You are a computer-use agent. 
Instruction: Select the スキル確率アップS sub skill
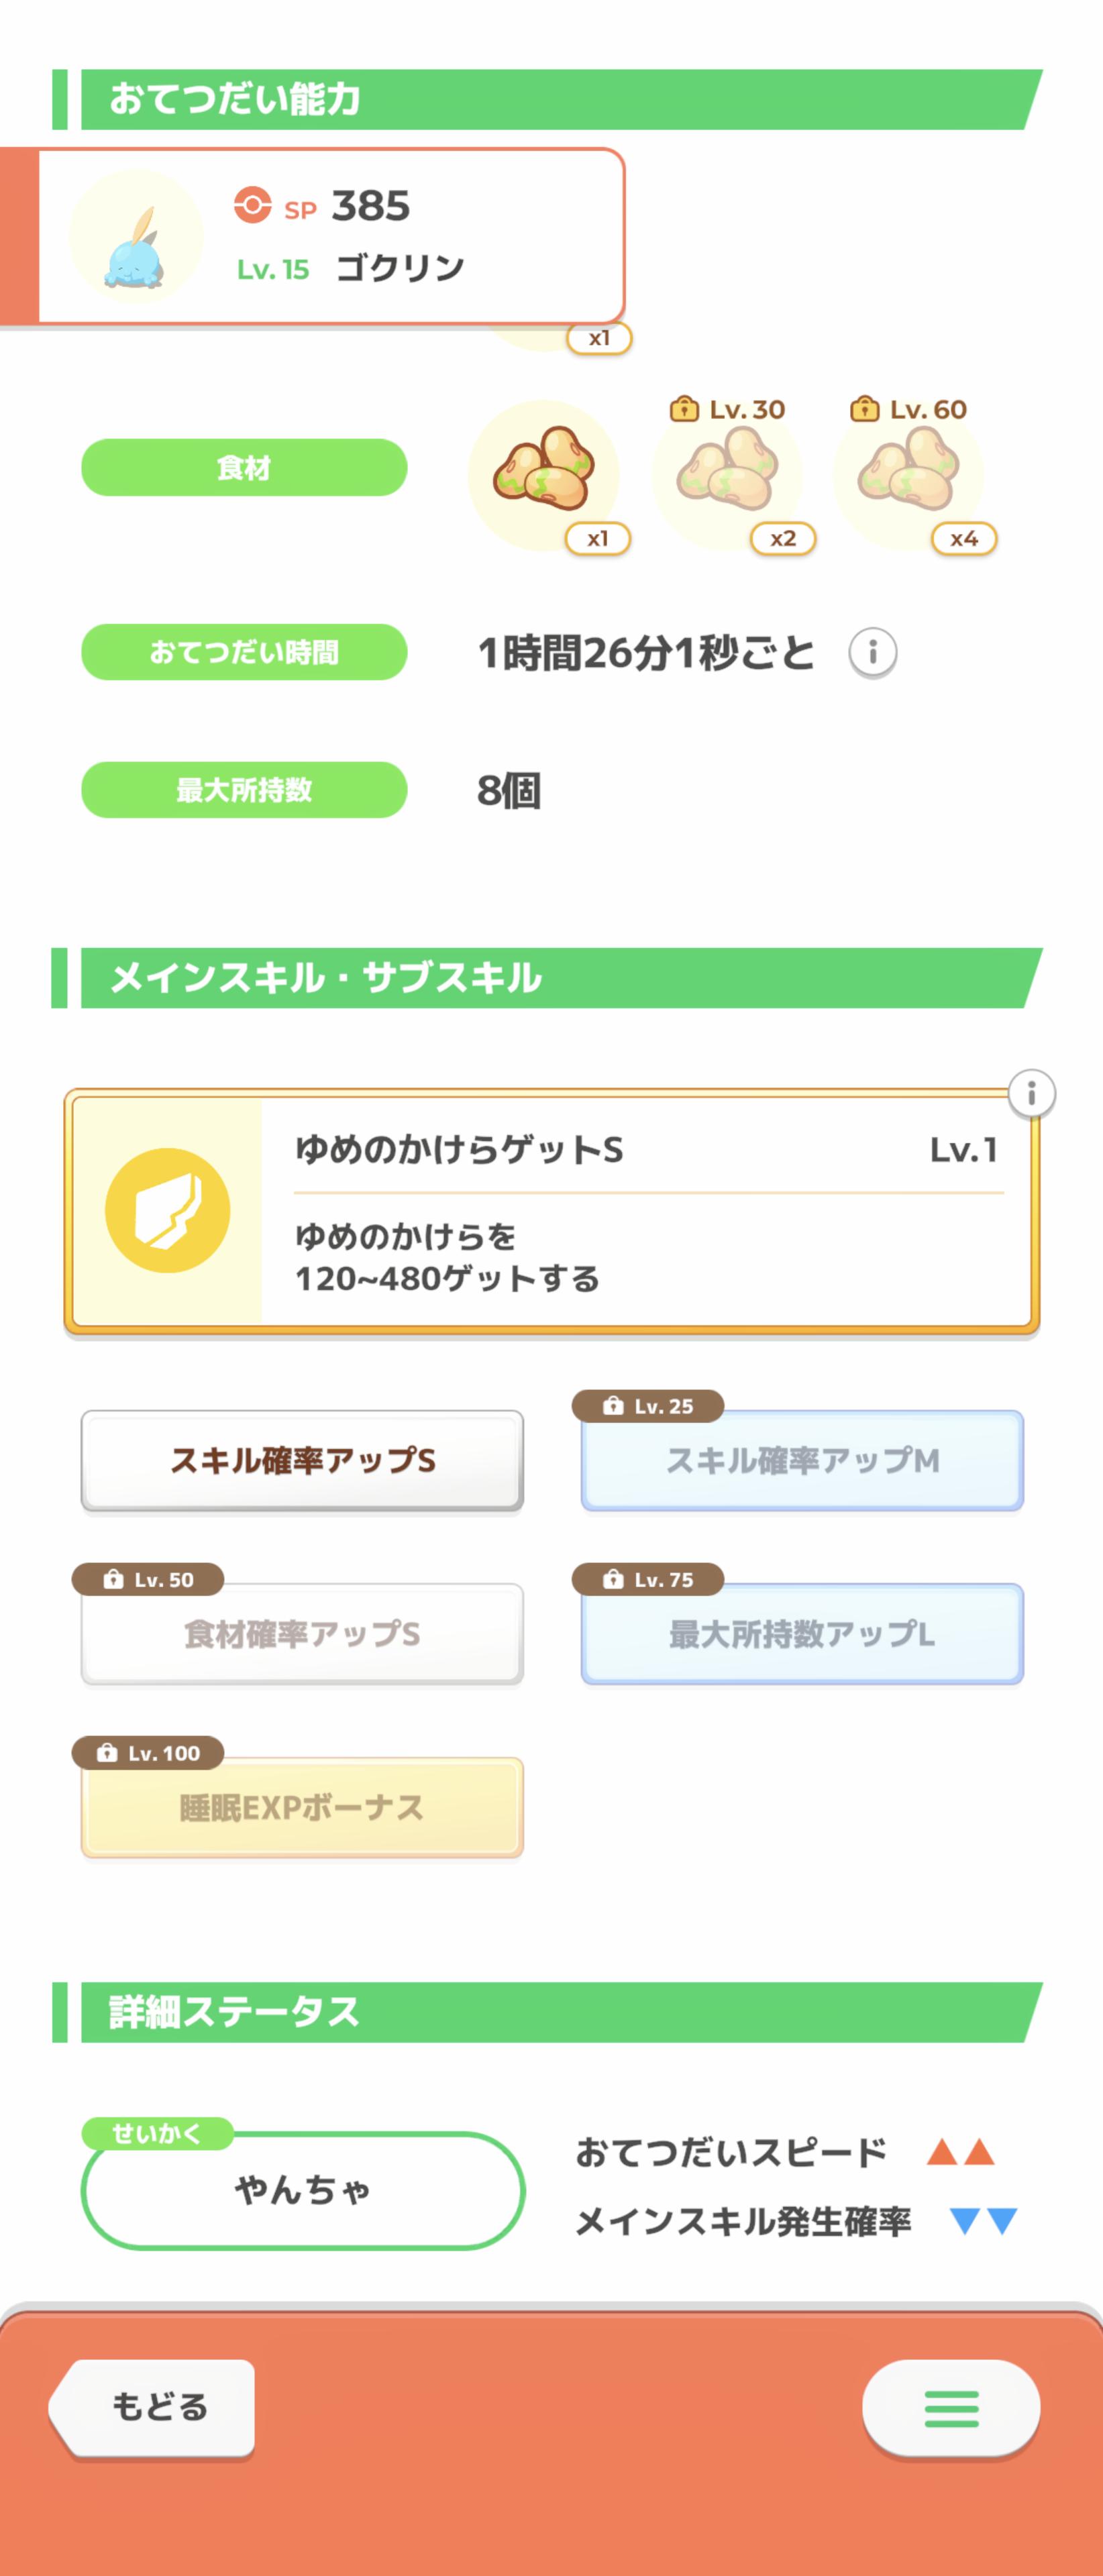302,1460
